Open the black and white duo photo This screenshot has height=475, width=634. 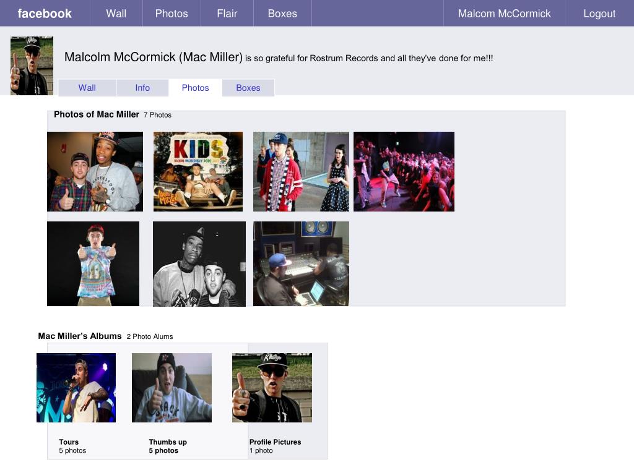click(x=199, y=263)
